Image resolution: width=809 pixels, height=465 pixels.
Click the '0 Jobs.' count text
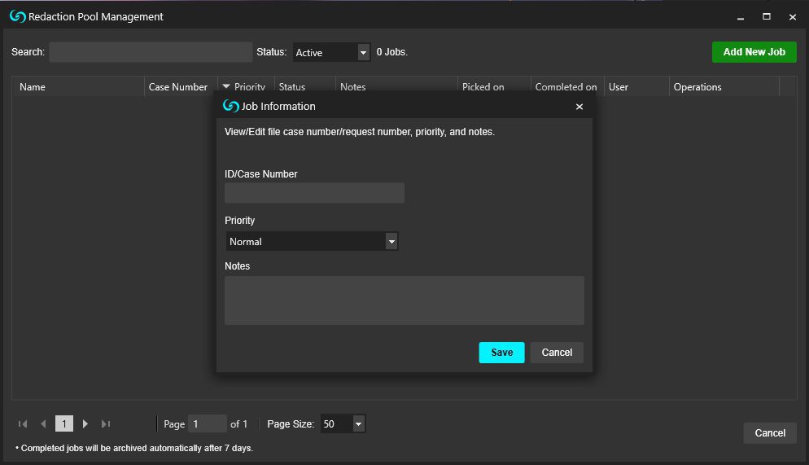click(391, 52)
